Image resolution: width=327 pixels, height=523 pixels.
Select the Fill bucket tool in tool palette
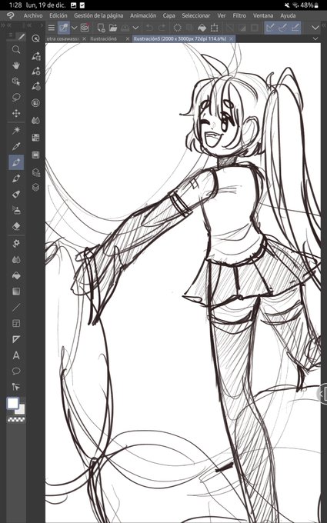[16, 275]
